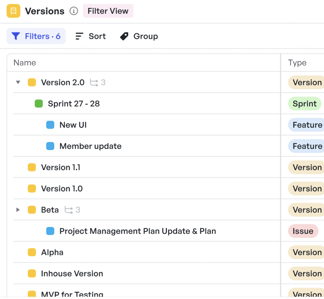Screen dimensions: 324x299
Task: Select the Version 1.1 item
Action: pyautogui.click(x=60, y=167)
